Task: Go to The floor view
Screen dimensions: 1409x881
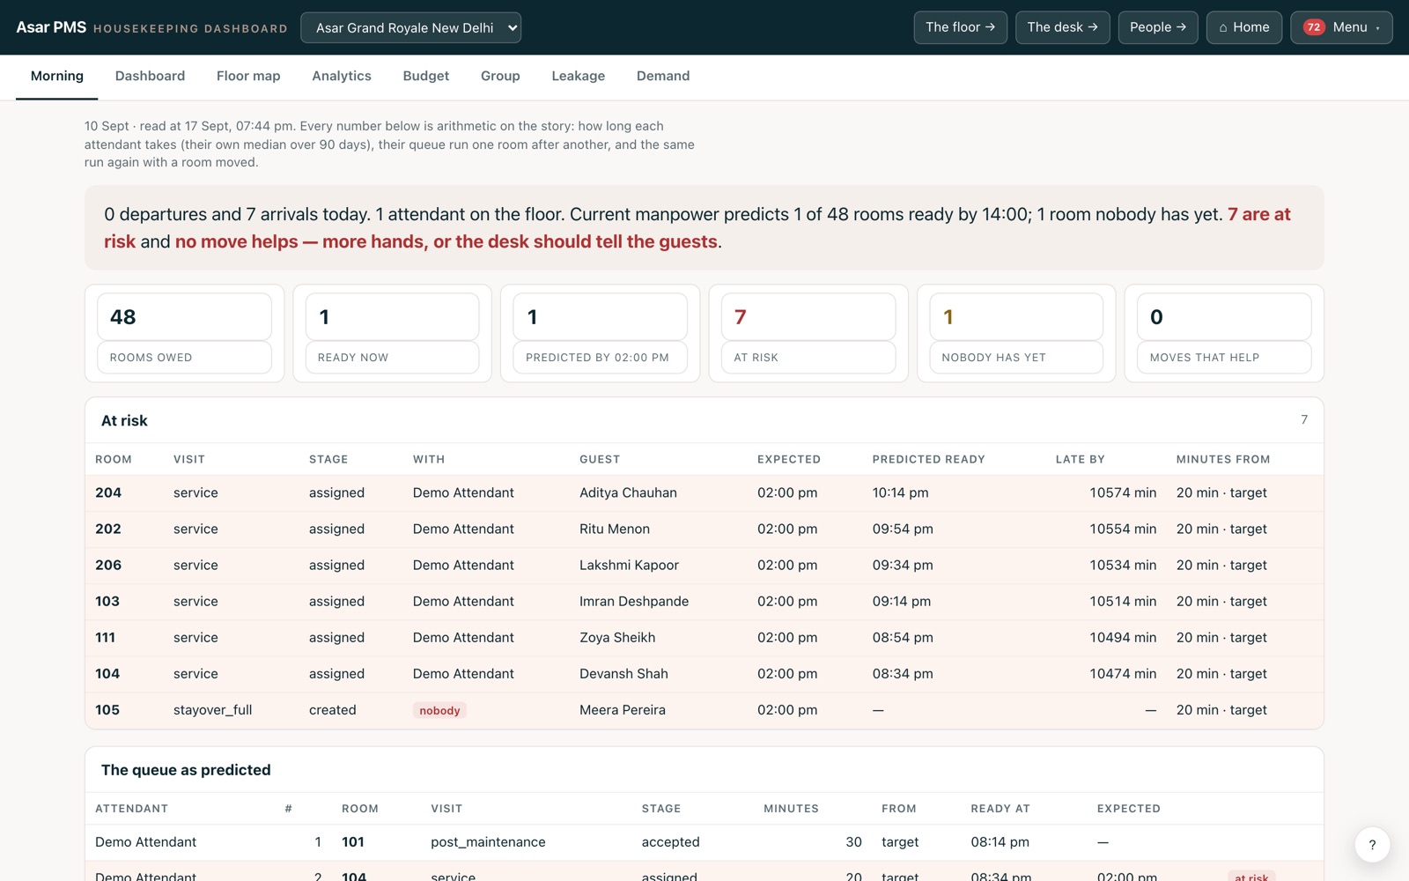Action: [960, 27]
